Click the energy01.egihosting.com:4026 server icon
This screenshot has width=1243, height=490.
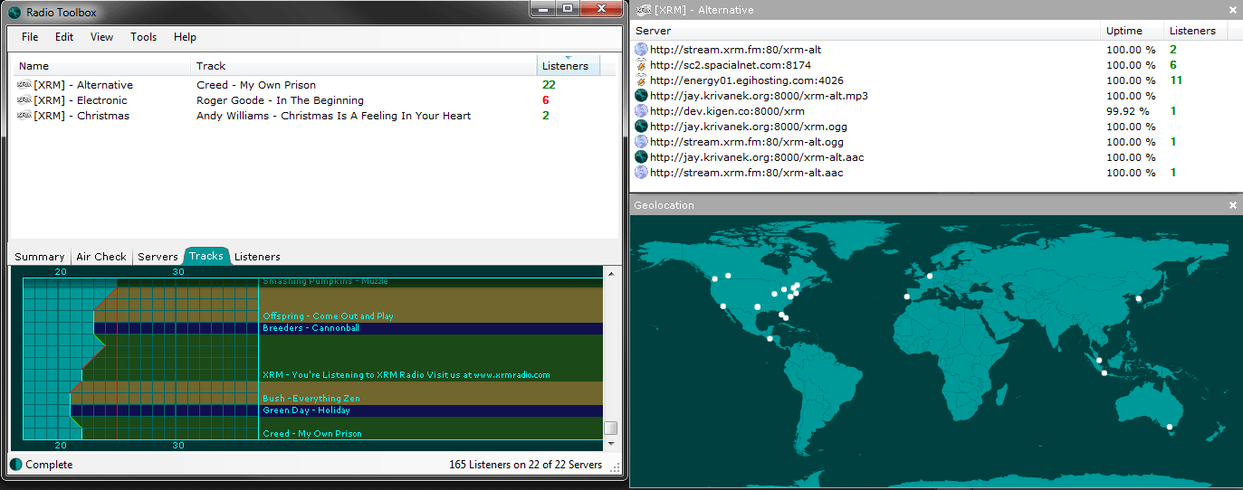coord(641,80)
